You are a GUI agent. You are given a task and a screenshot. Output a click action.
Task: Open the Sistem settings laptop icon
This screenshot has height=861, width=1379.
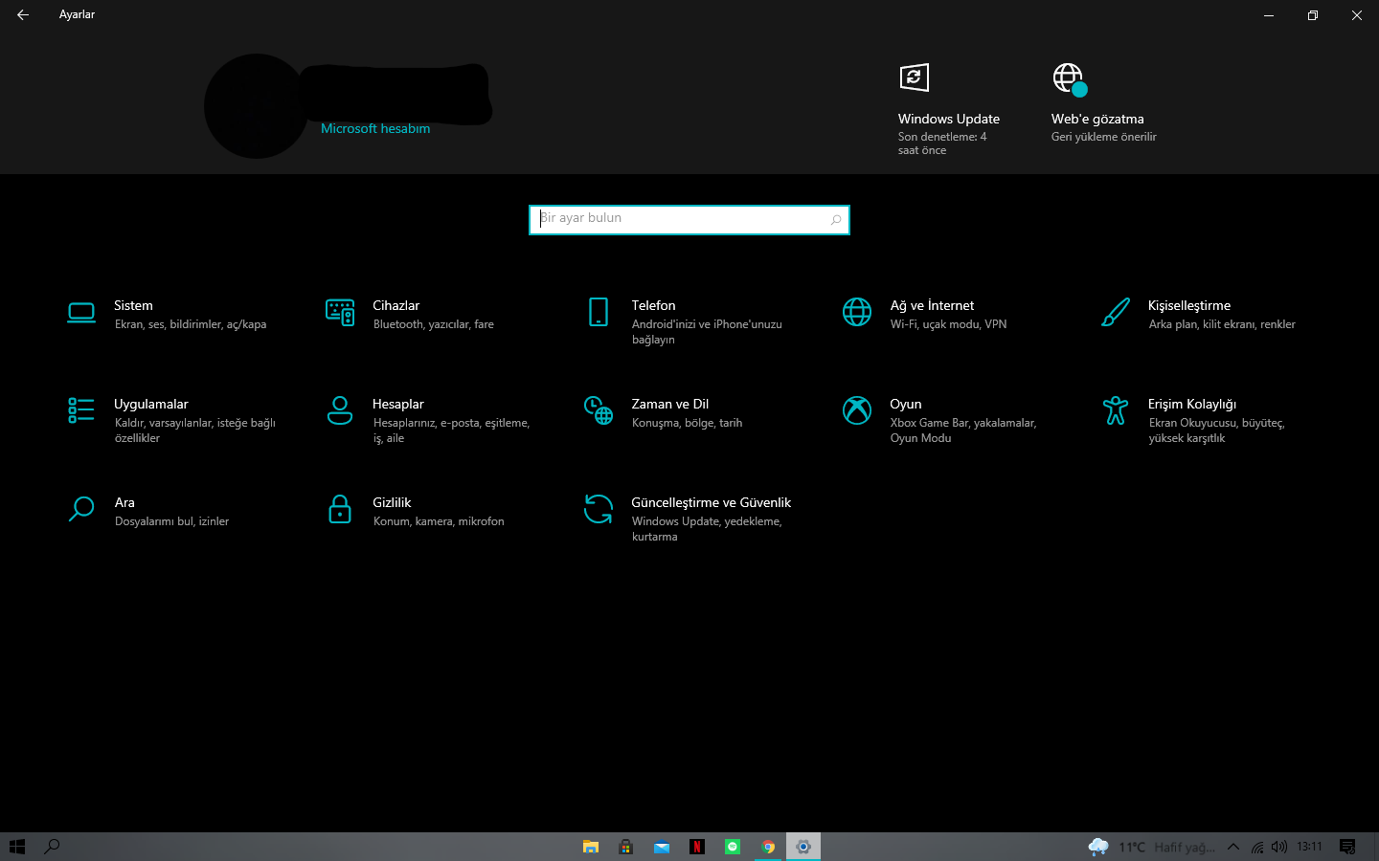pos(81,313)
